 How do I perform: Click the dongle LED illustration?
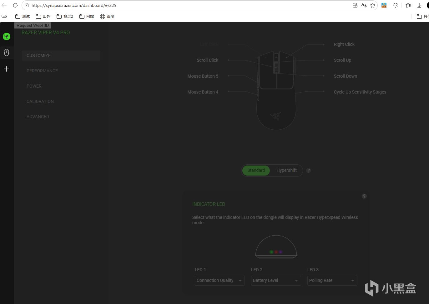(276, 247)
